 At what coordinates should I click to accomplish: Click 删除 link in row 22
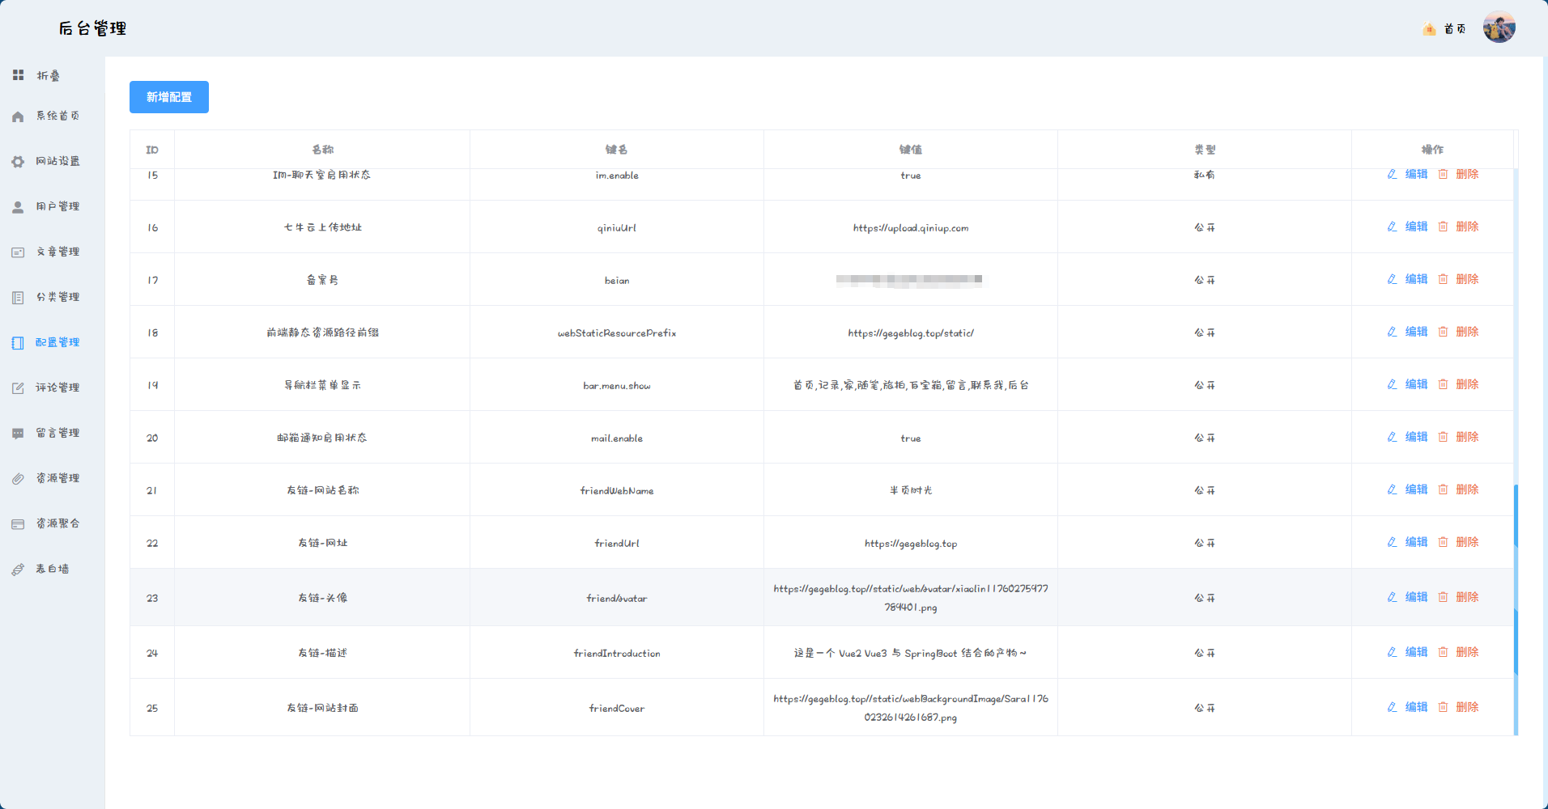coord(1467,542)
